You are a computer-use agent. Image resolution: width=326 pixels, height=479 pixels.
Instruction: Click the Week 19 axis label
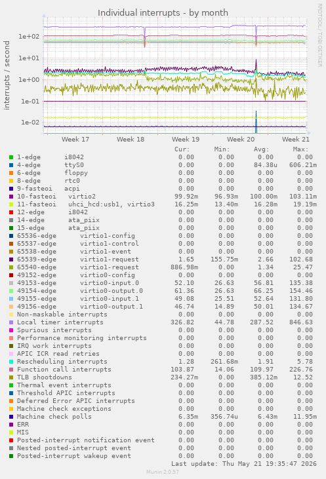click(186, 140)
